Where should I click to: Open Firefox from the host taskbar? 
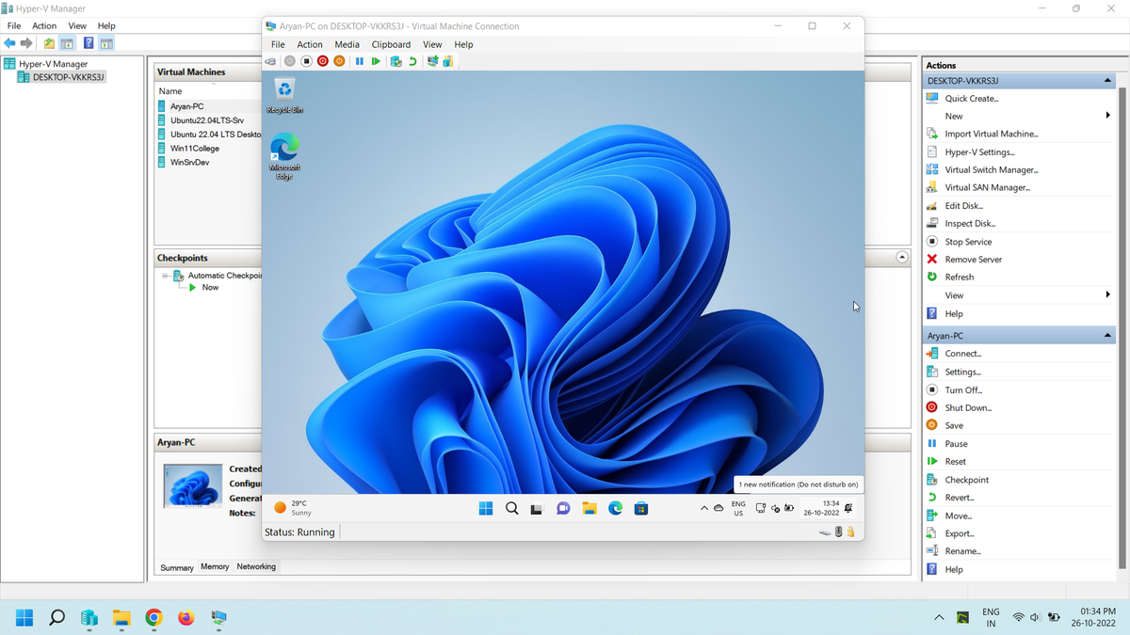(186, 618)
